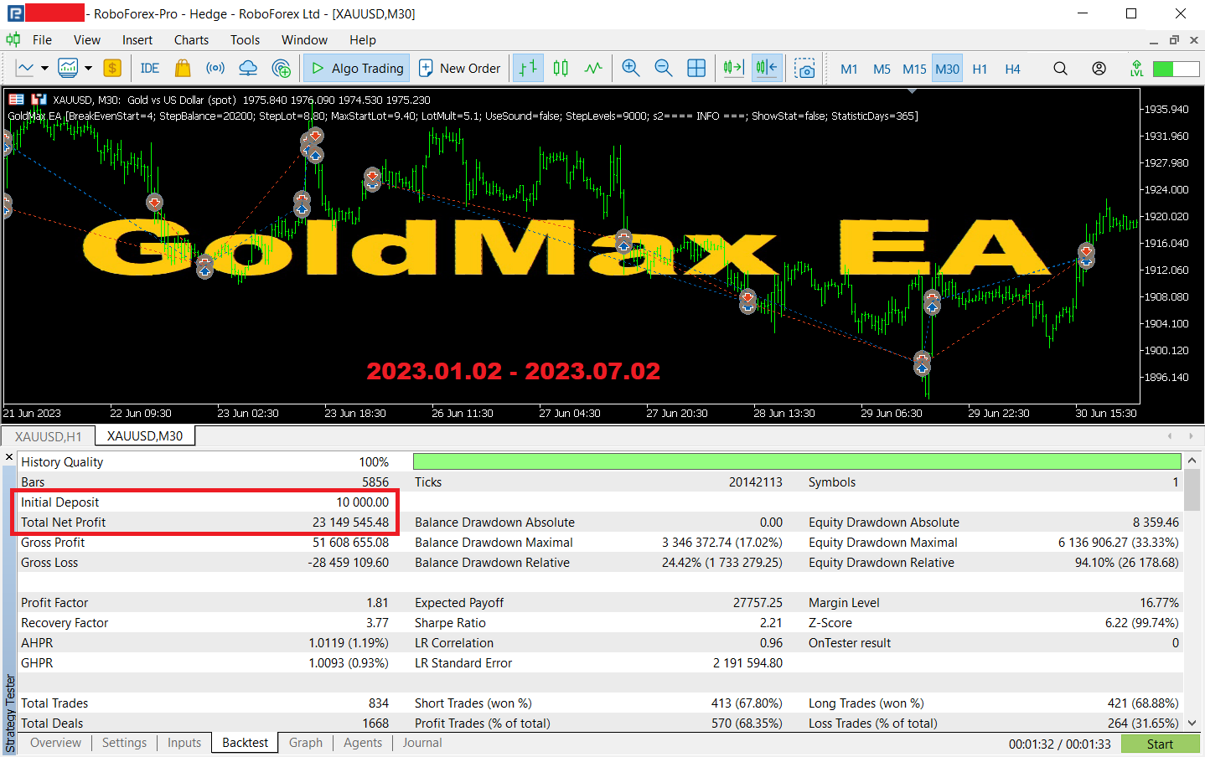This screenshot has width=1205, height=757.
Task: Open the File menu
Action: point(42,40)
